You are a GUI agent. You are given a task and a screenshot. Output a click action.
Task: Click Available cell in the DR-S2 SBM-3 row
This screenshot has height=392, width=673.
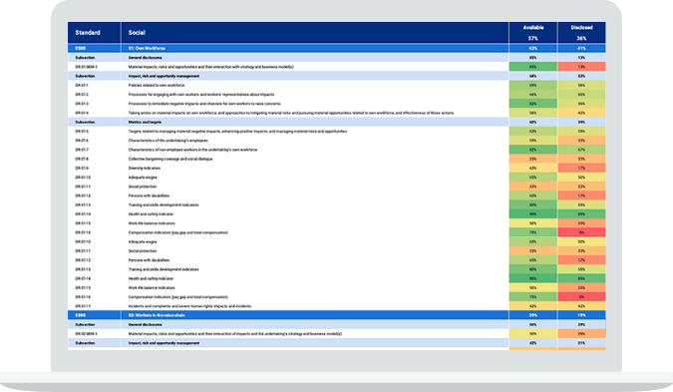click(x=533, y=333)
